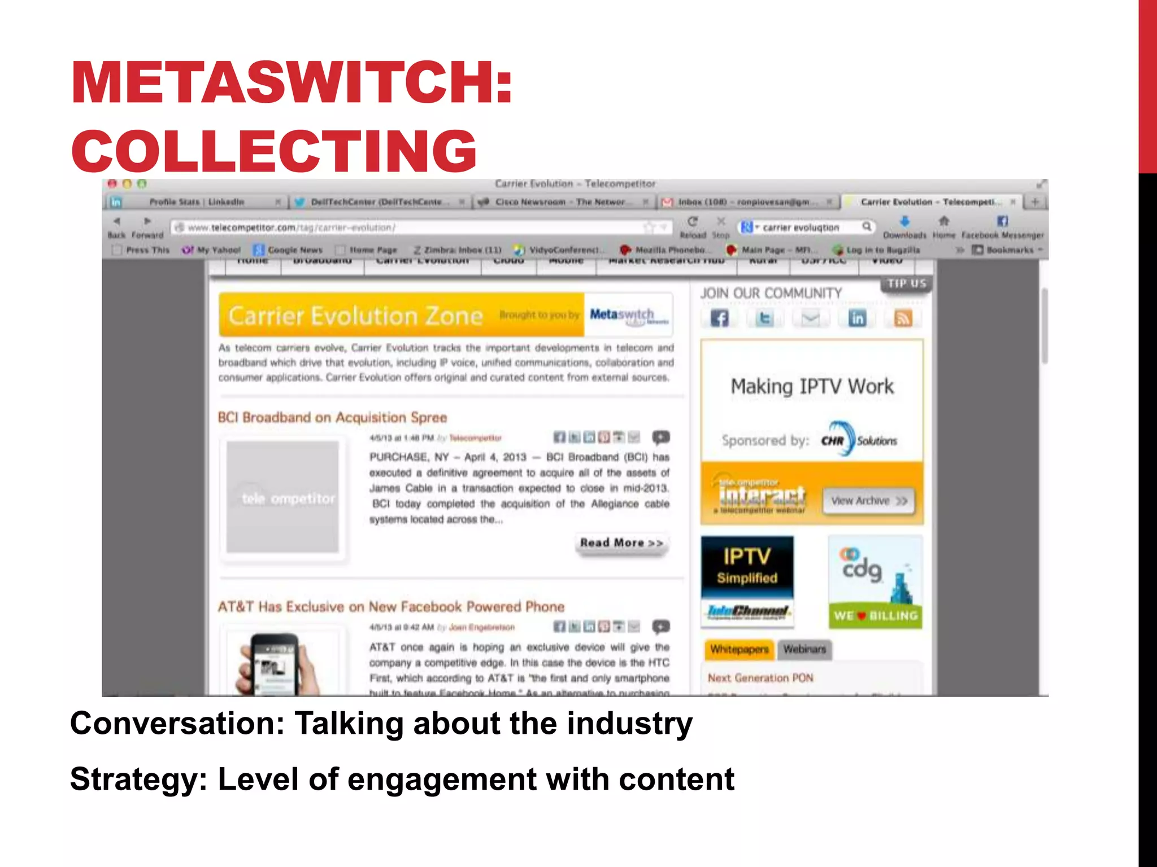1157x867 pixels.
Task: Open the Next Generation PON whitepaper link
Action: coord(760,678)
